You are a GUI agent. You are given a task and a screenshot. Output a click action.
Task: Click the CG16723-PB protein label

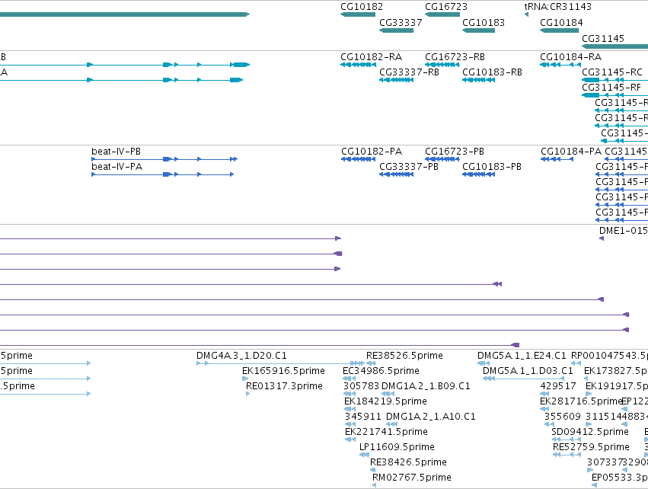tap(454, 152)
